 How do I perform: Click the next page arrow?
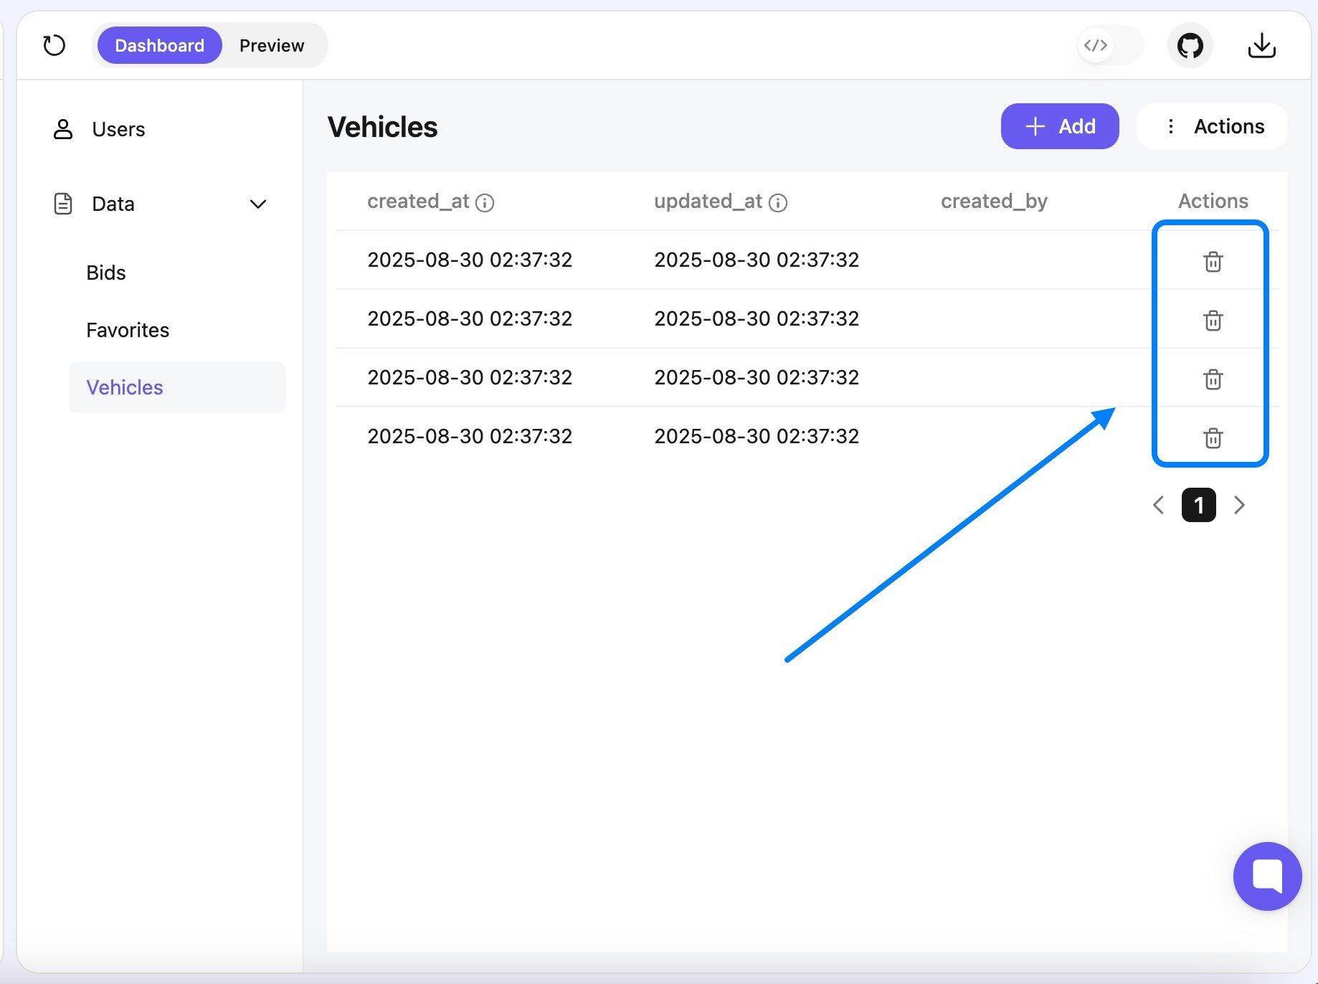click(x=1240, y=505)
